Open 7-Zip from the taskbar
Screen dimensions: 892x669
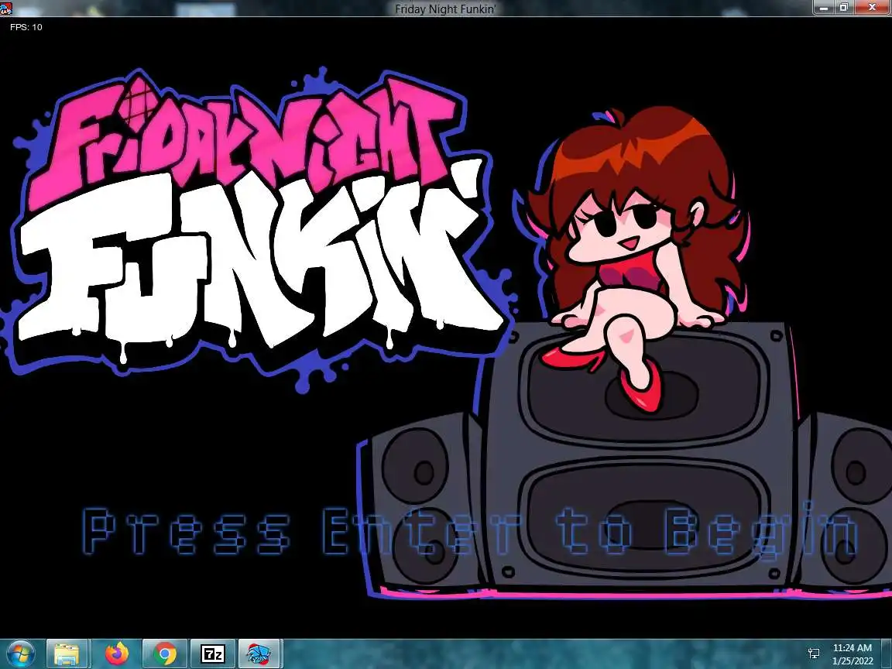point(214,654)
